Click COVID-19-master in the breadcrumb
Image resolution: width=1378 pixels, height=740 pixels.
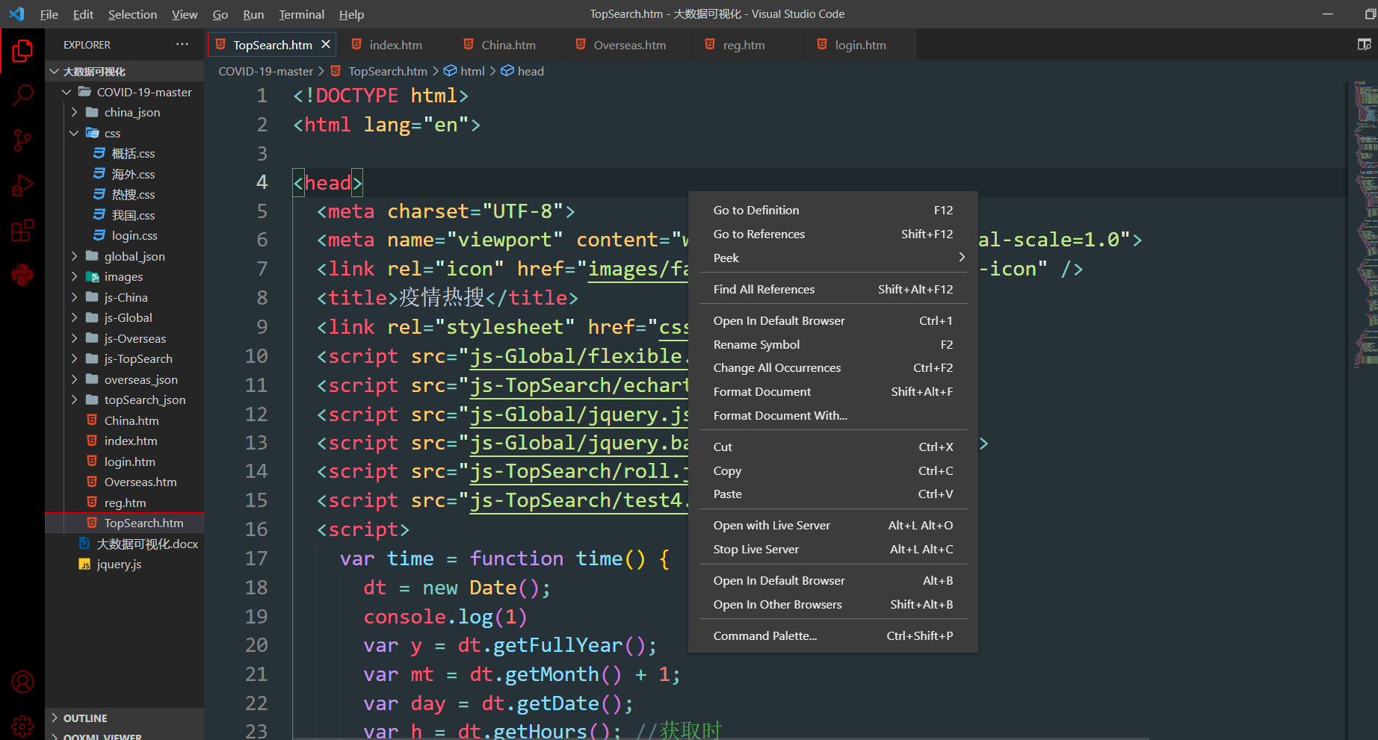coord(265,71)
